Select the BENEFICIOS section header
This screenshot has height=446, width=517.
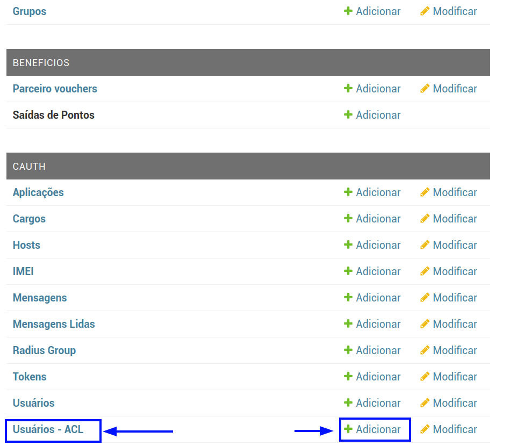(x=41, y=63)
